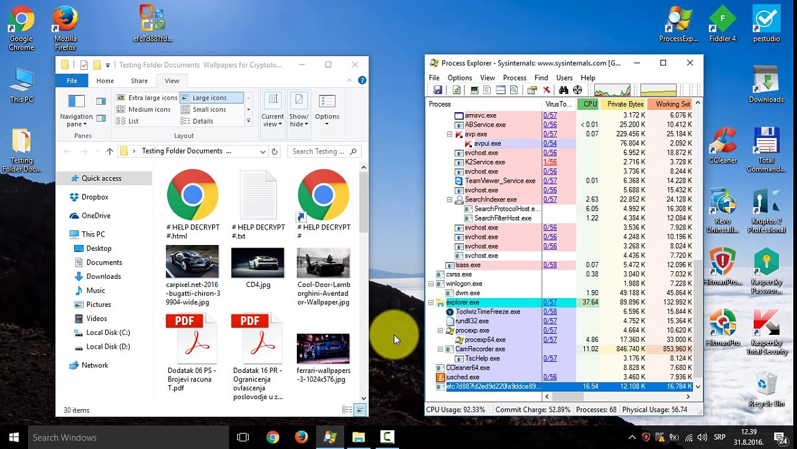The image size is (797, 449).
Task: Open Quick Access Toolbar customize dropdown
Action: pos(107,65)
